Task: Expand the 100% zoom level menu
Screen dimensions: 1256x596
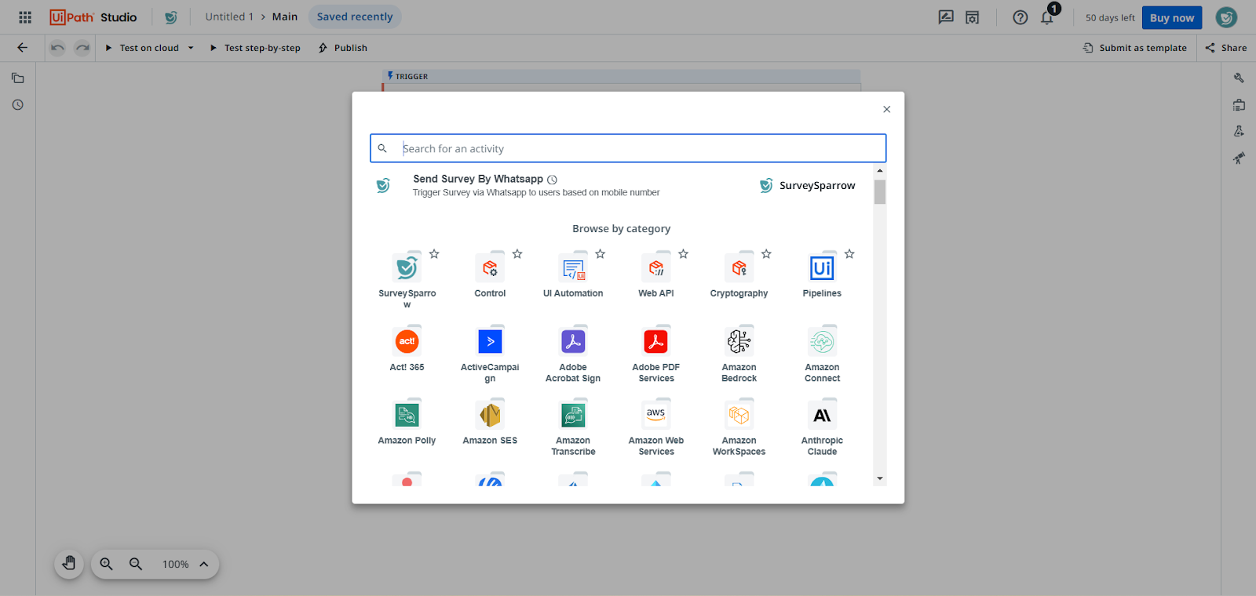Action: click(203, 564)
